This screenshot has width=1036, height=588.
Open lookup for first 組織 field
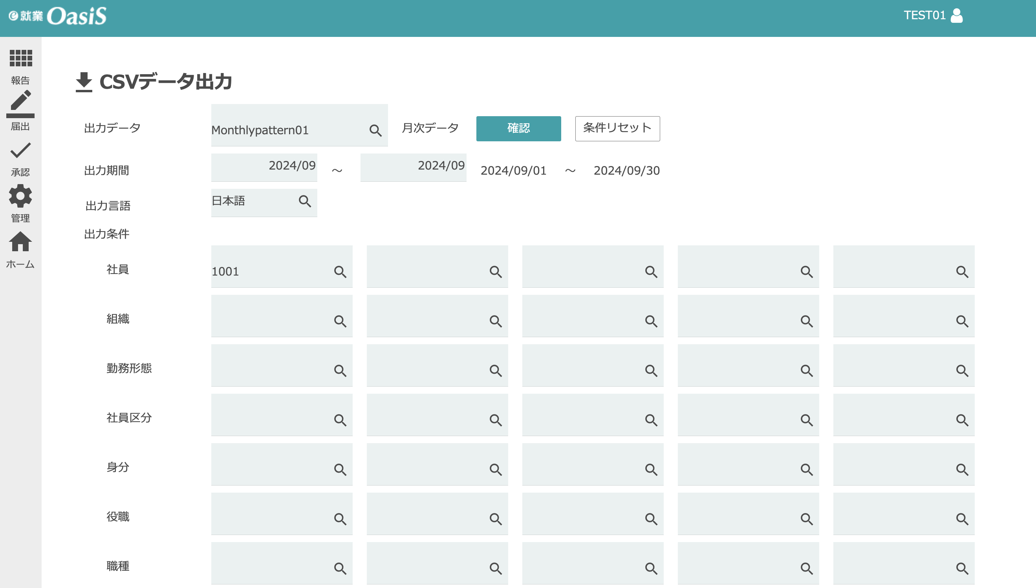coord(340,321)
